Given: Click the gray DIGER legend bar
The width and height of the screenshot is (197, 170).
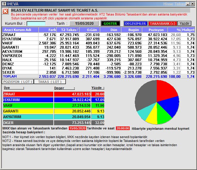Looking at the screenshot, I should [x=28, y=123].
